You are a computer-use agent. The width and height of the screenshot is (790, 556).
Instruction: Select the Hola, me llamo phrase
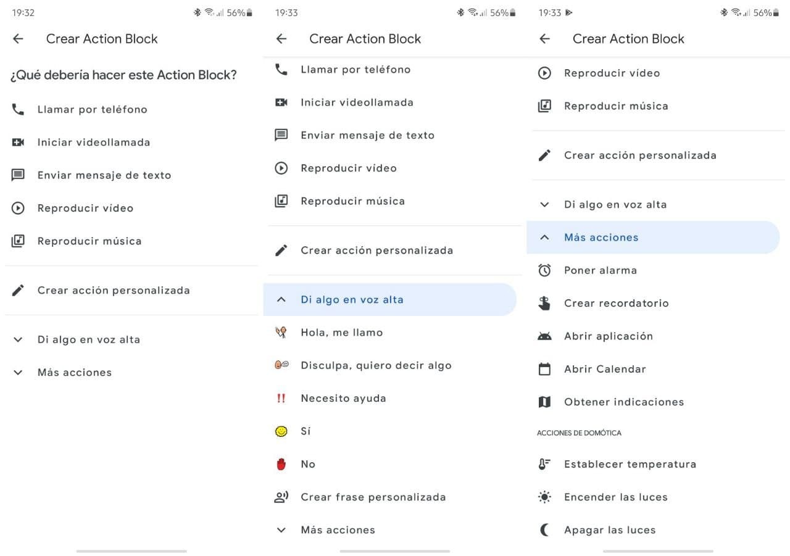[341, 333]
